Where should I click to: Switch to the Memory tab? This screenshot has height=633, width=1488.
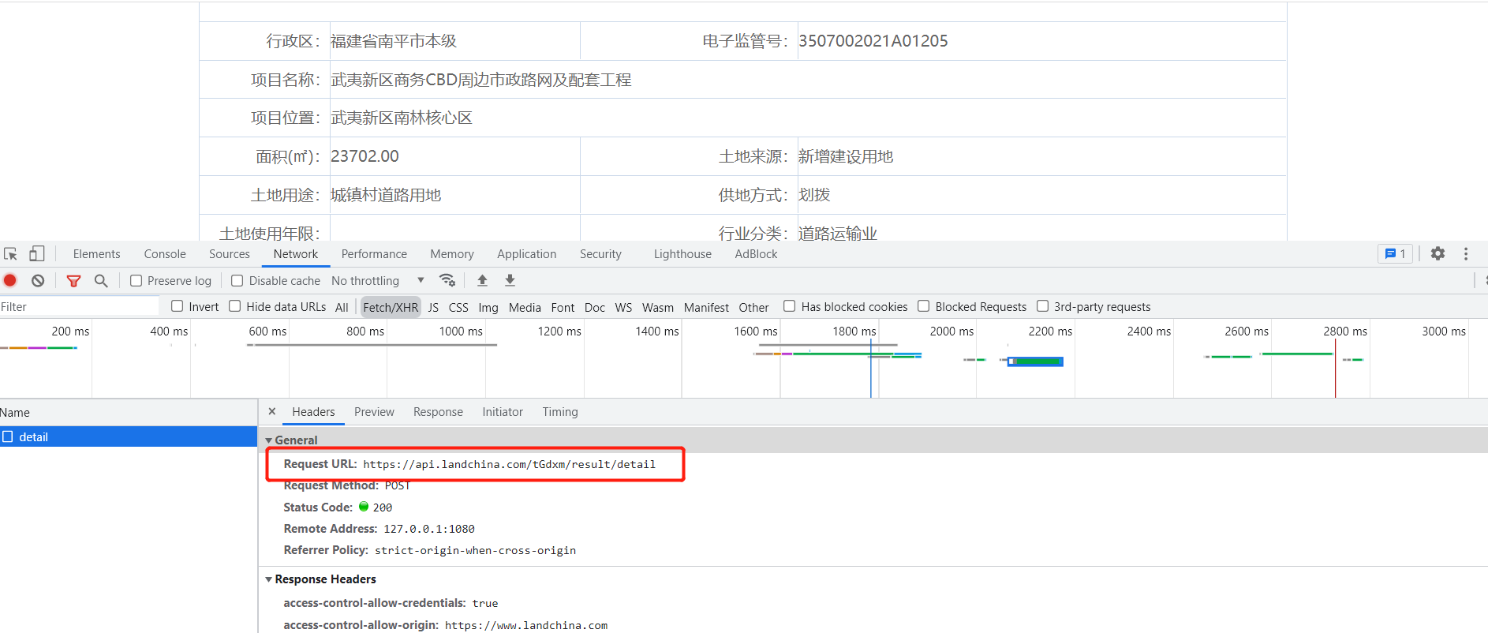[452, 254]
